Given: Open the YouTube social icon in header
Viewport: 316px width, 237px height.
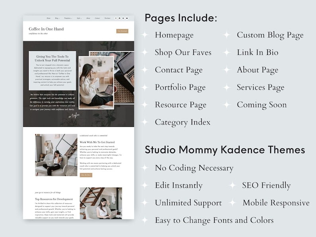Looking at the screenshot, I should click(127, 18).
